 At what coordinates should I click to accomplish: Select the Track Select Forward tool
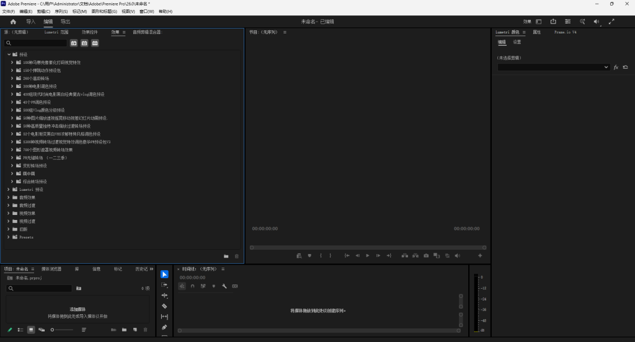[x=164, y=285]
